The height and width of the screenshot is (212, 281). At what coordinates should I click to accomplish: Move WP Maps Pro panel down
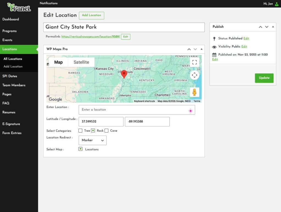(195, 49)
